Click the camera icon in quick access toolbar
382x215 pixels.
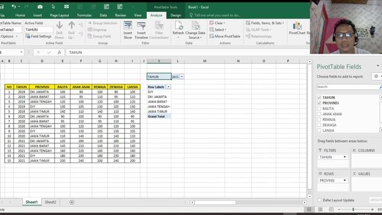click(x=40, y=7)
